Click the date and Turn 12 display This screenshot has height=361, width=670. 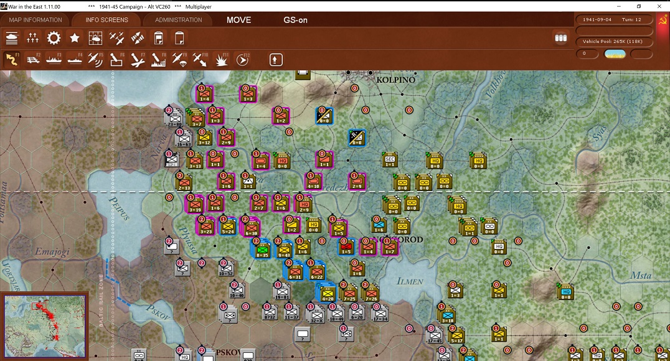pos(614,20)
